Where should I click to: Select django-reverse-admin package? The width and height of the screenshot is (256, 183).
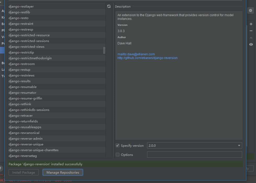coord(57,138)
